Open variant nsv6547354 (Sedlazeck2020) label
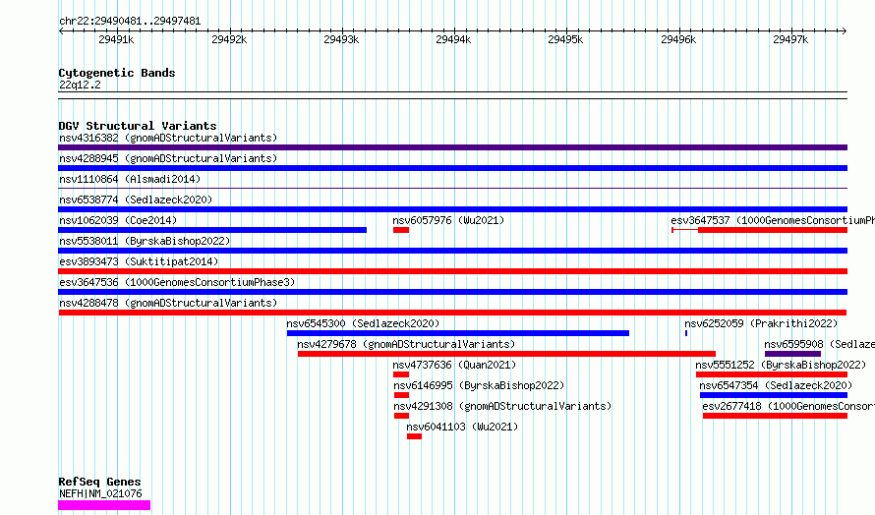Viewport: 875px width, 515px height. pos(776,385)
